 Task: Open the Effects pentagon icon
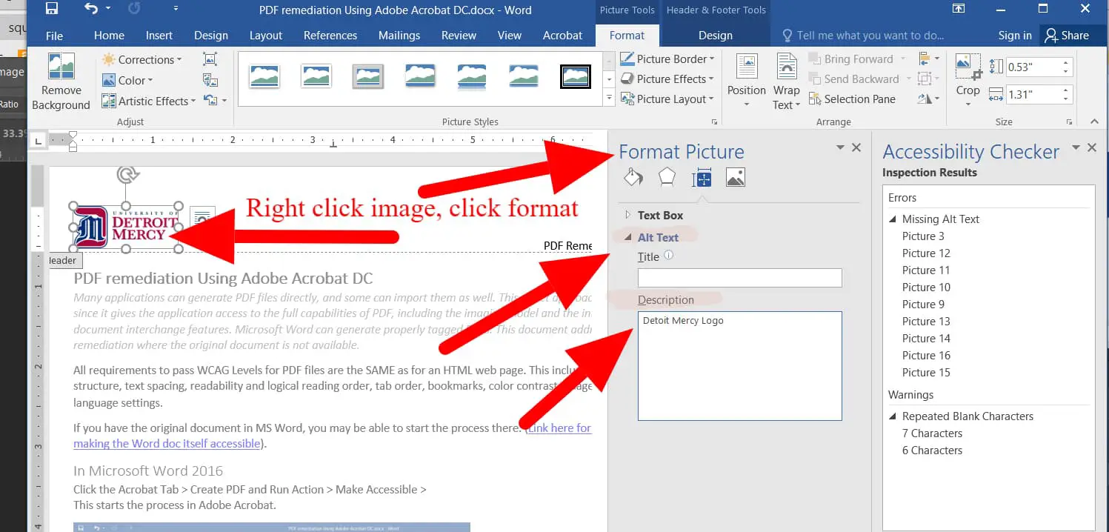667,177
